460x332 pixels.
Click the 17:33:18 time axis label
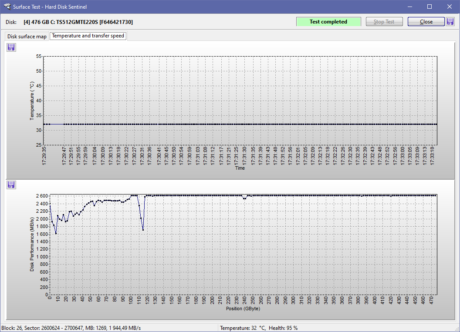432,156
